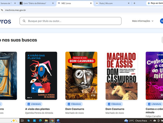Open the user profile avatar
The width and height of the screenshot is (163, 123).
[x=161, y=21]
